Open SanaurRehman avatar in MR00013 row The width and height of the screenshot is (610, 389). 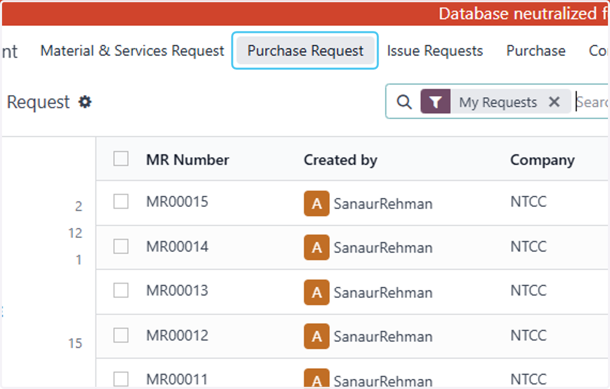coord(317,292)
